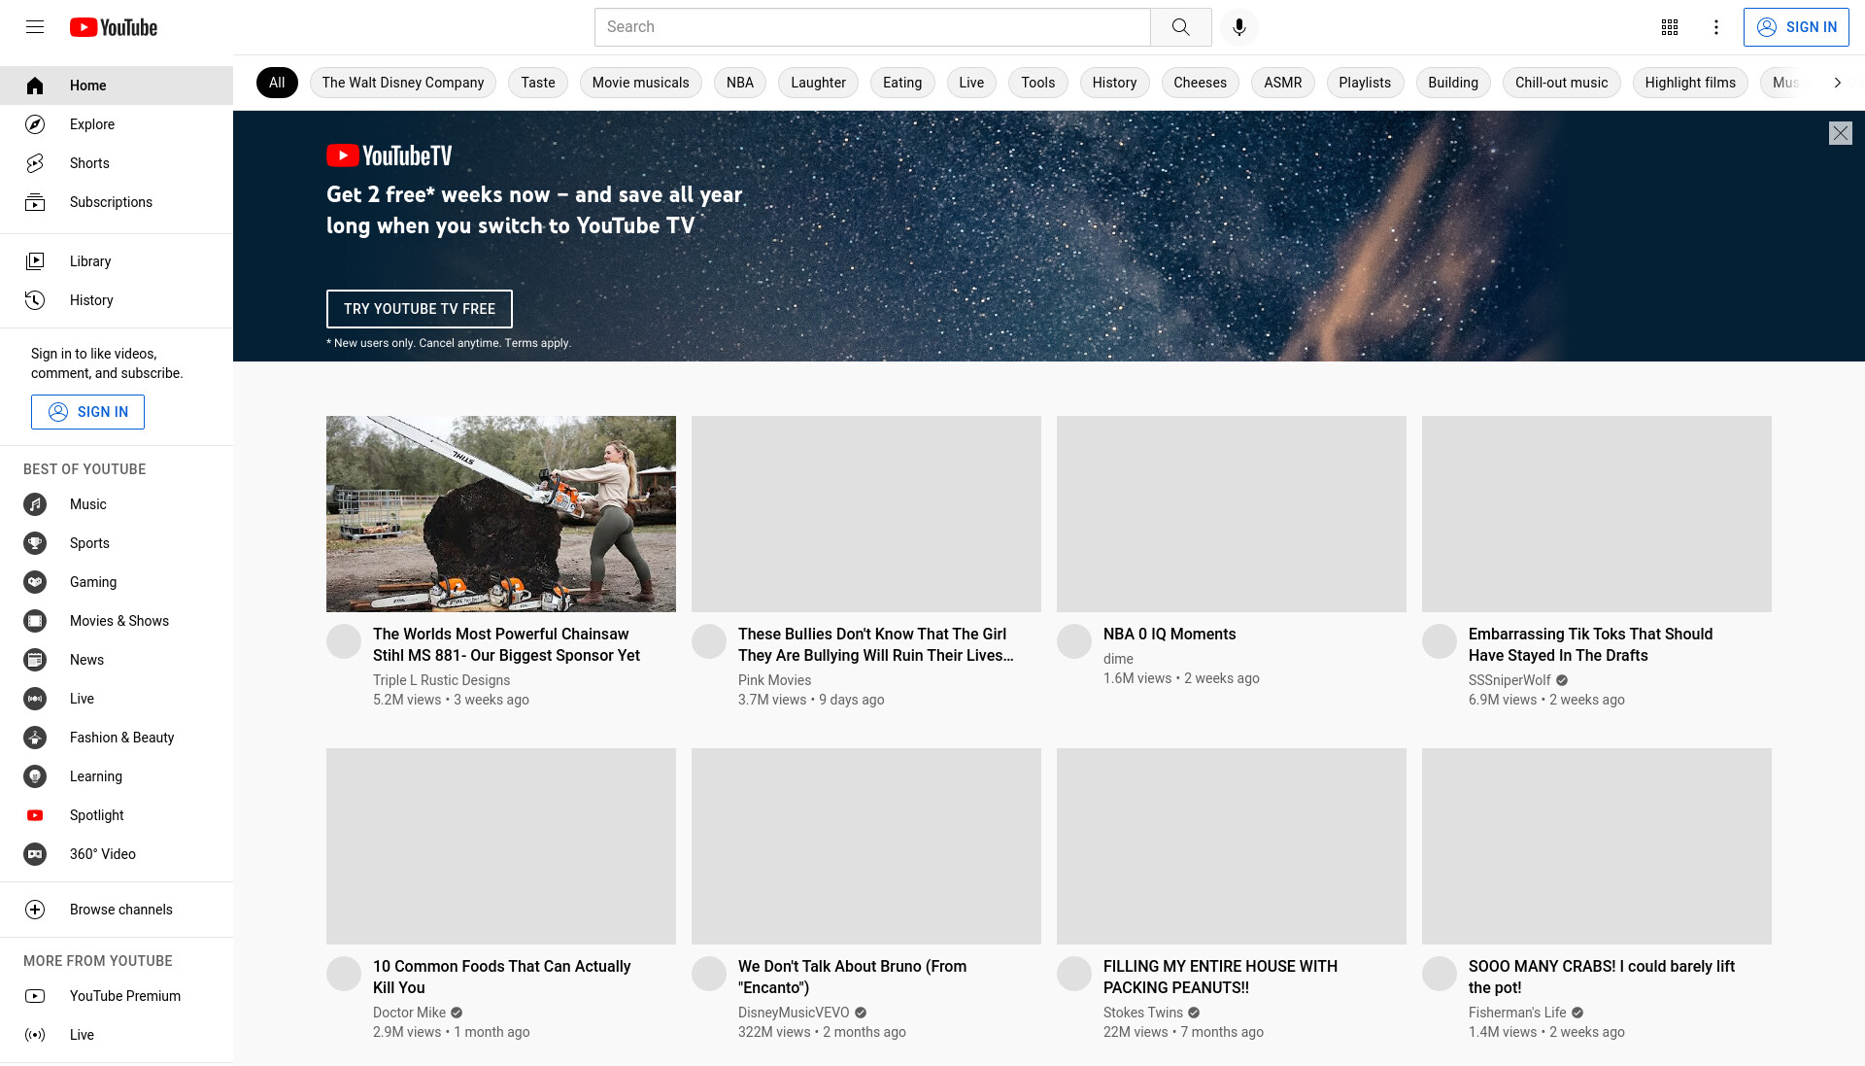Viewport: 1865px width, 1066px height.
Task: Click the Browse channels plus icon
Action: (35, 910)
